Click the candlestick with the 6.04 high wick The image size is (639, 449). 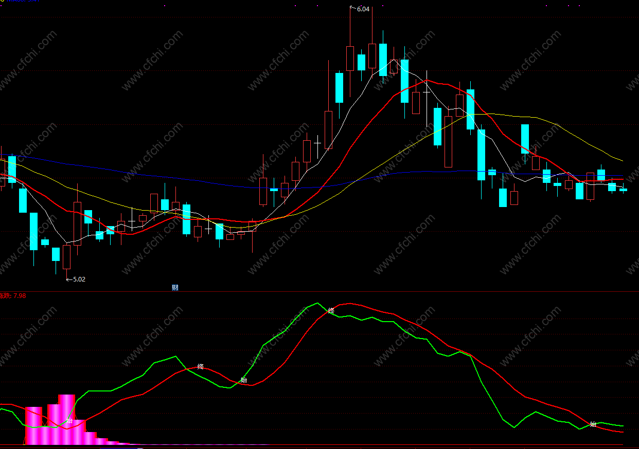(x=350, y=58)
